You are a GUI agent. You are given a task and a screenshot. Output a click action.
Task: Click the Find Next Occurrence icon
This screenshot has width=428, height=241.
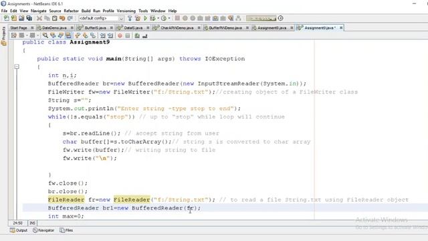pyautogui.click(x=60, y=35)
